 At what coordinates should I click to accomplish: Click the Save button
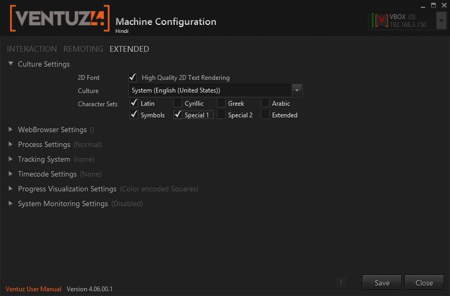[382, 283]
